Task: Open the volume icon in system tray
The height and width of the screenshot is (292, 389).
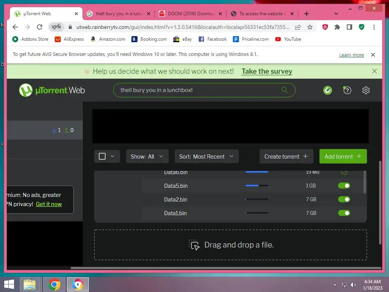Action: click(x=353, y=285)
